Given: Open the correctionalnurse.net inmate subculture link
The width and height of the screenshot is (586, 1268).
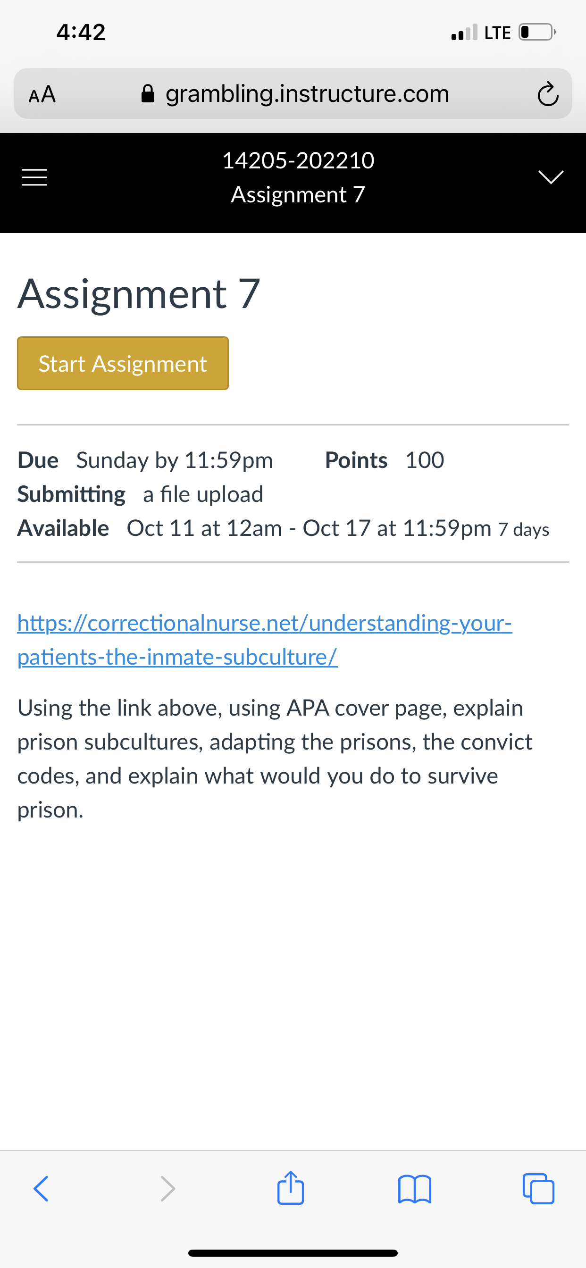Looking at the screenshot, I should (264, 640).
